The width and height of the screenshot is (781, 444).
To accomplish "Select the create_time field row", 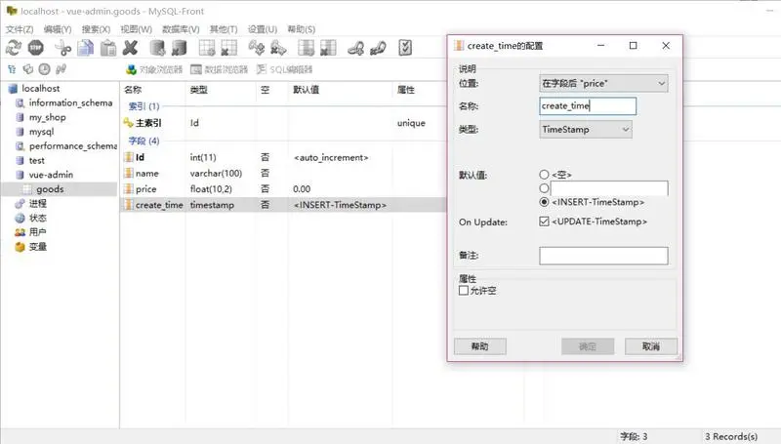I will 283,205.
